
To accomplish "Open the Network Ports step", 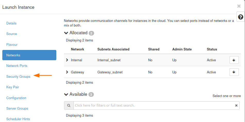I will [x=17, y=66].
